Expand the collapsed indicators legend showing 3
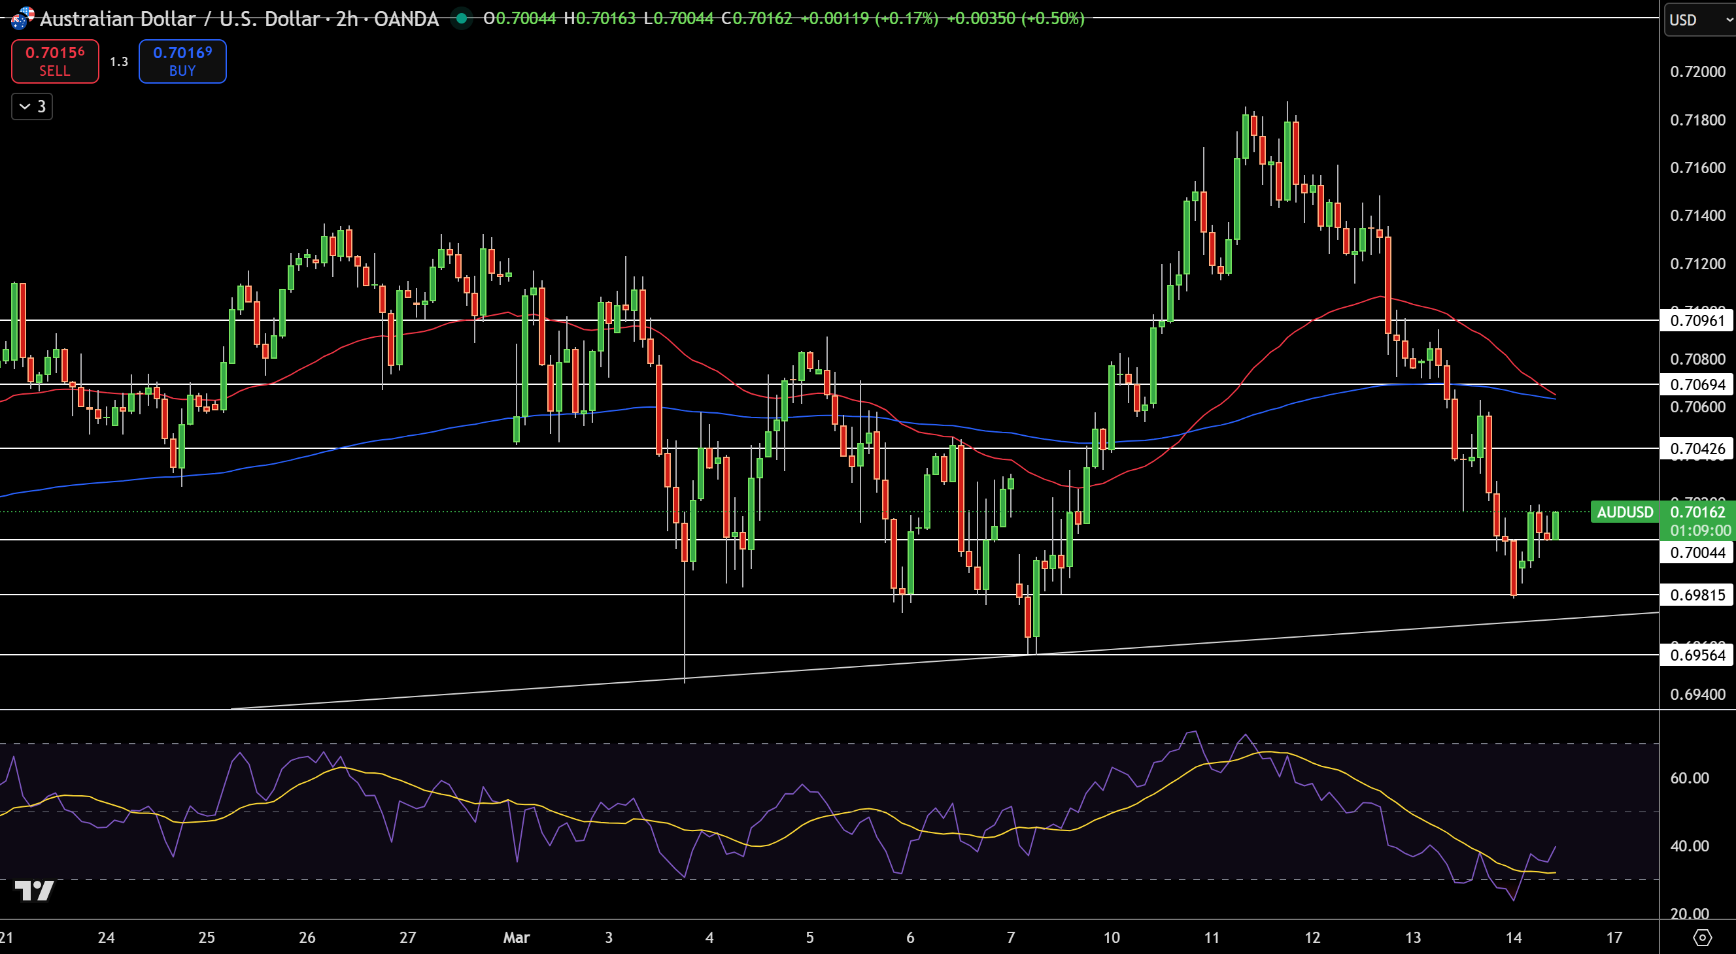 tap(32, 107)
